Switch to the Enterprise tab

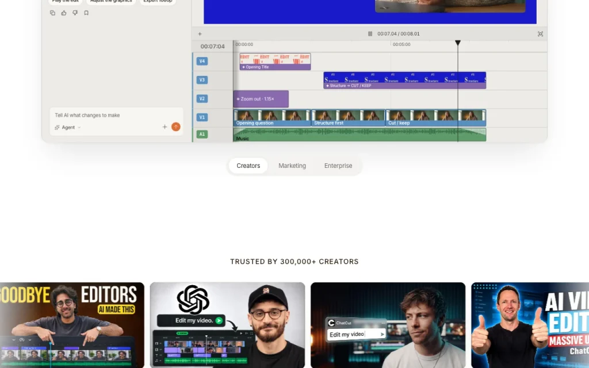pos(338,166)
